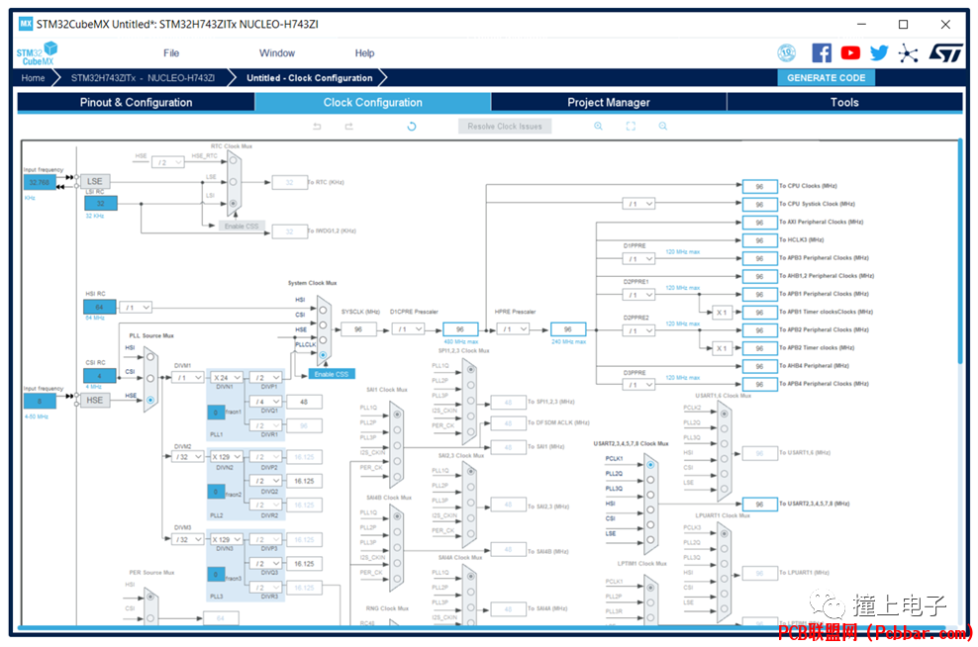Screen dimensions: 978x647
Task: Open the File menu
Action: [171, 53]
